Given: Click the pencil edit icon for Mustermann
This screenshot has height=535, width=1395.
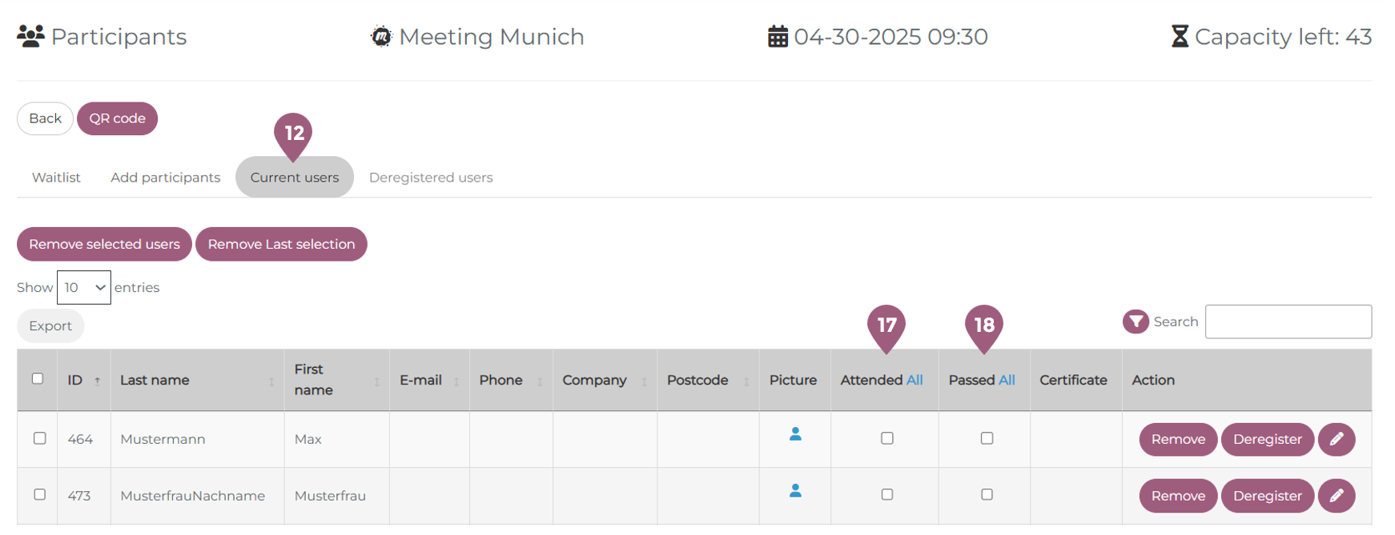Looking at the screenshot, I should point(1336,439).
